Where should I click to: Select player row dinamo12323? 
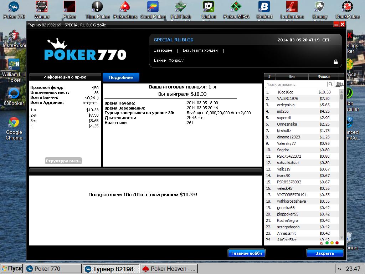click(302, 137)
